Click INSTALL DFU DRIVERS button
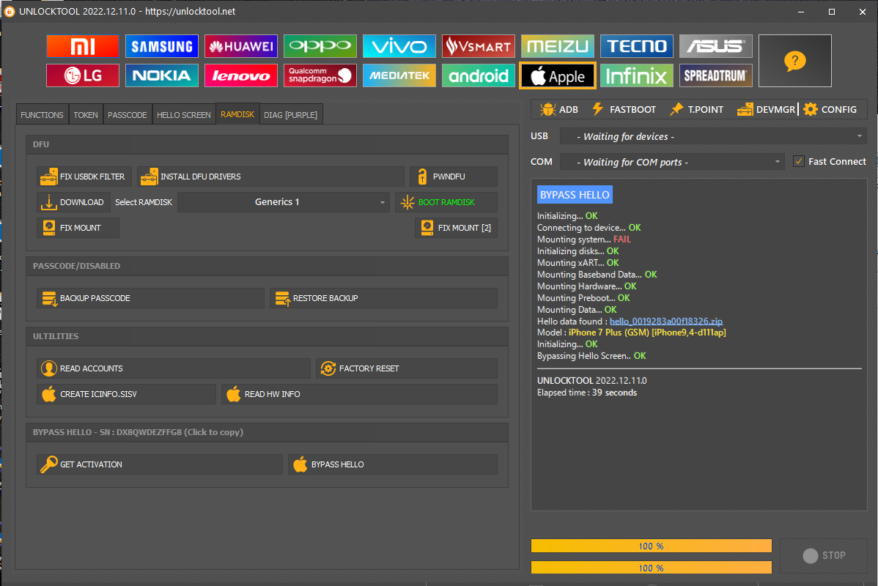This screenshot has width=878, height=586. 270,177
